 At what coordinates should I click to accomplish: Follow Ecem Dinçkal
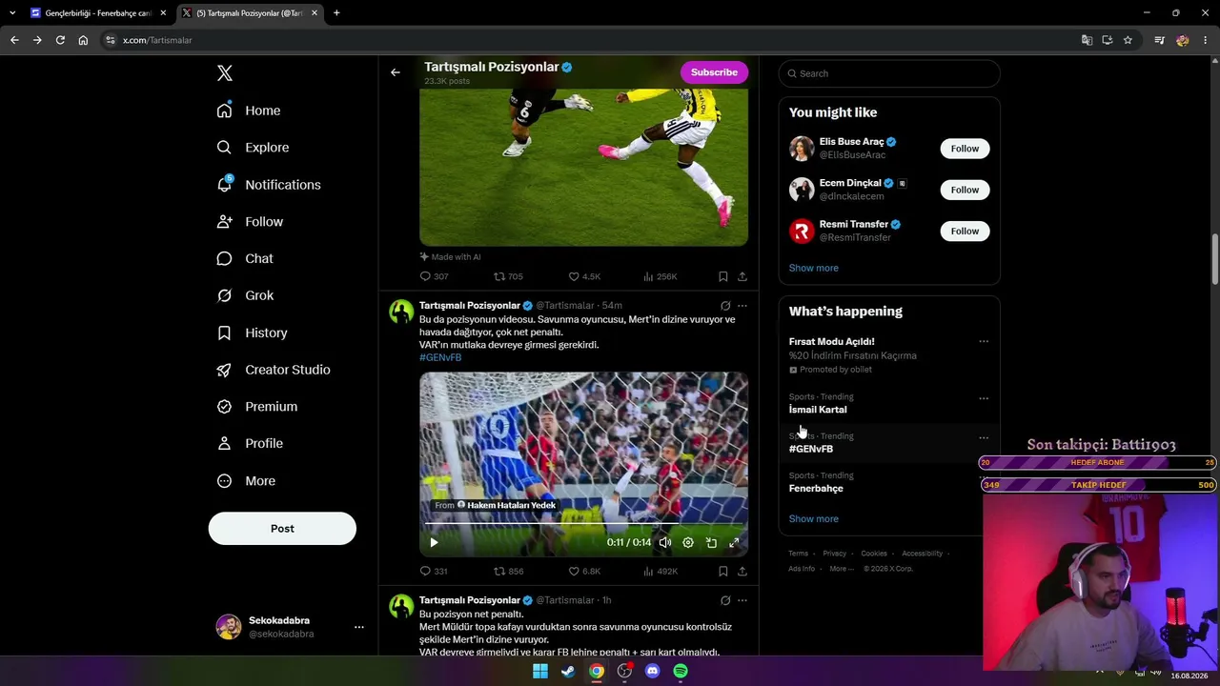(x=965, y=190)
